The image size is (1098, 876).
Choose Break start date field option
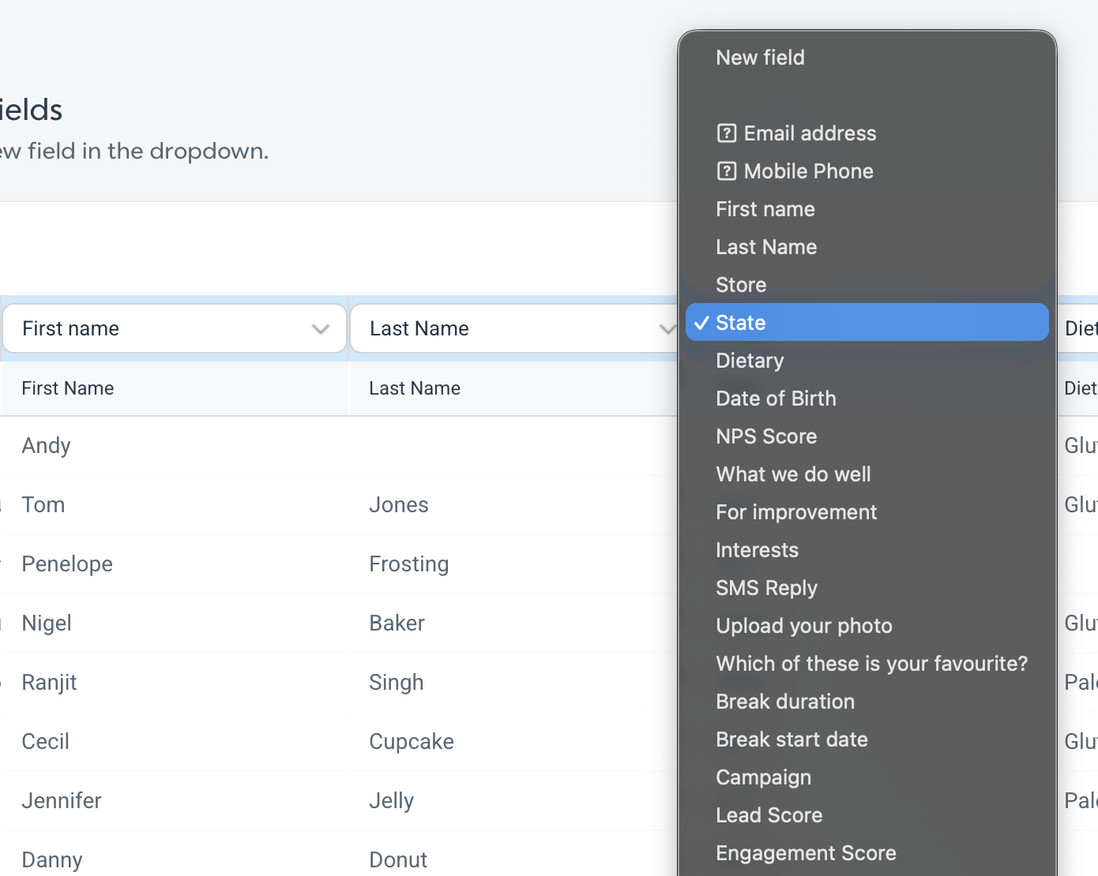867,739
